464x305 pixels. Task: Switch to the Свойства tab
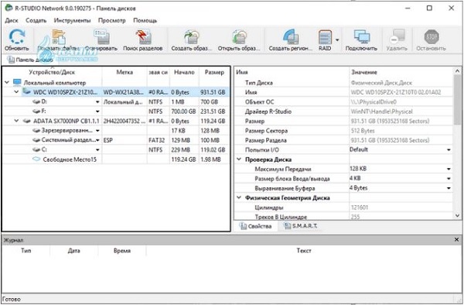pyautogui.click(x=256, y=226)
